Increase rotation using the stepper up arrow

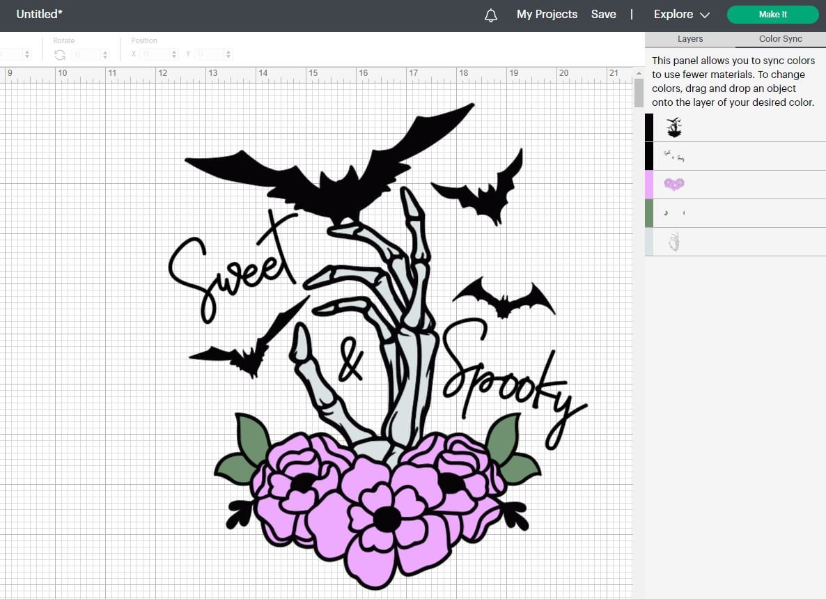(105, 51)
